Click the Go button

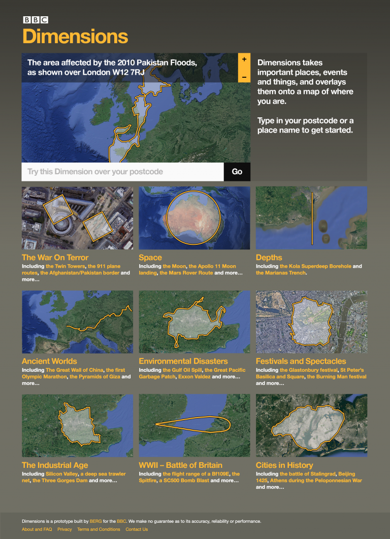[237, 172]
